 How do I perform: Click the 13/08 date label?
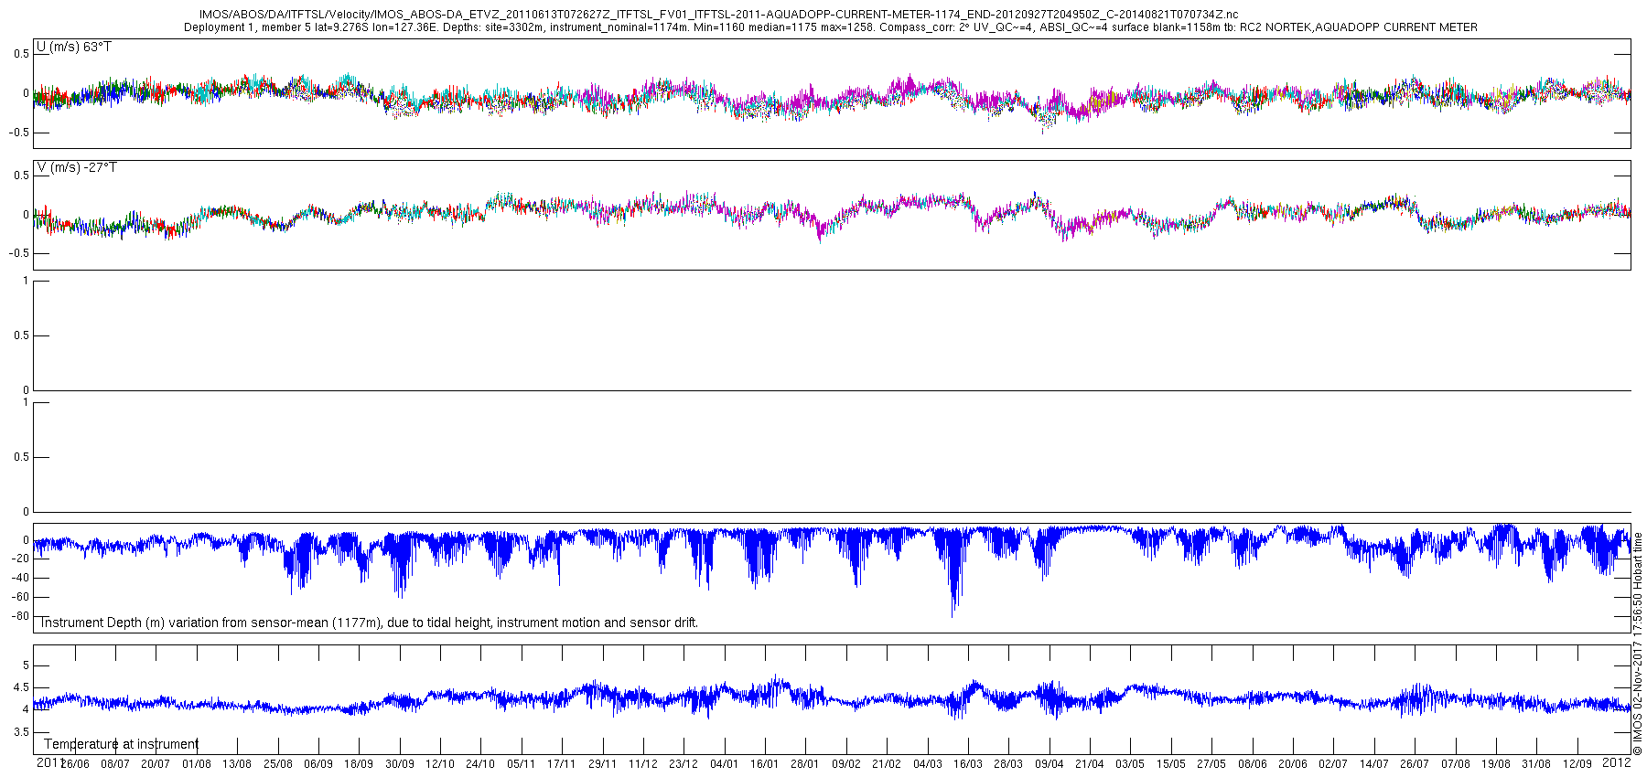point(237,764)
